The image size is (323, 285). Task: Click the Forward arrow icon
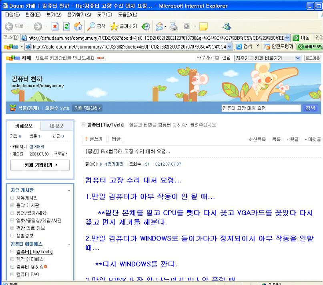click(x=38, y=26)
